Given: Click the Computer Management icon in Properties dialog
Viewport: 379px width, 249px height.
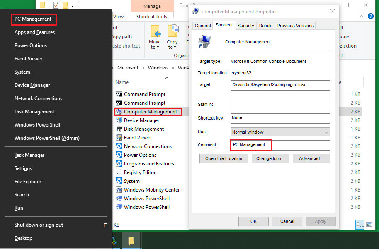Looking at the screenshot, I should (204, 42).
